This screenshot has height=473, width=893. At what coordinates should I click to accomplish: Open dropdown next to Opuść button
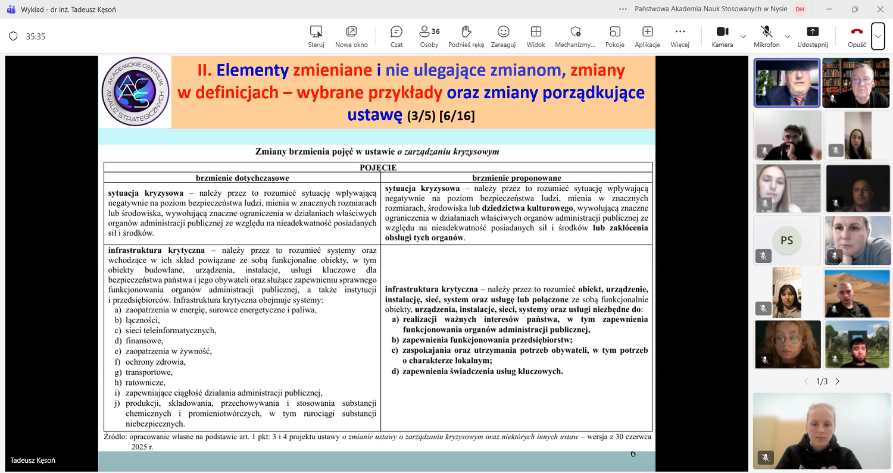point(878,36)
